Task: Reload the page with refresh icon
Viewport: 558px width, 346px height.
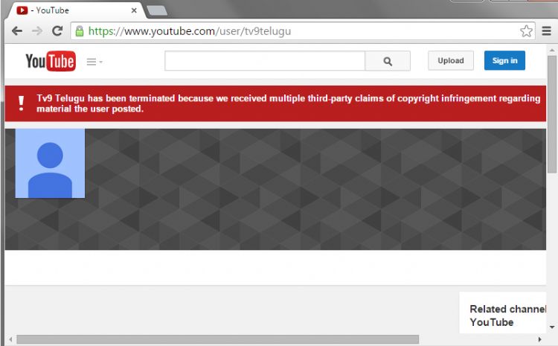Action: tap(57, 31)
